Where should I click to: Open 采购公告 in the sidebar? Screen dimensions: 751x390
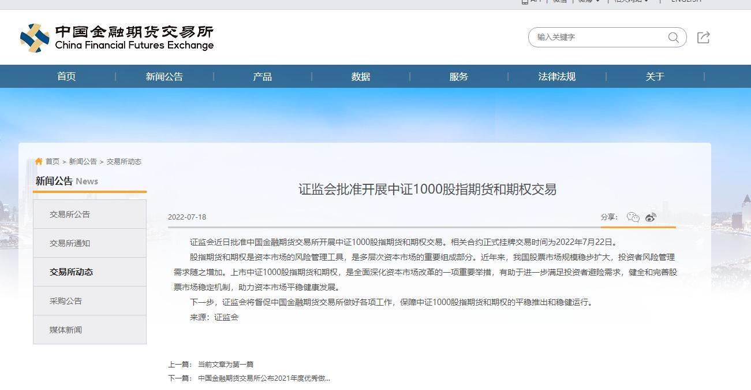[x=89, y=301]
